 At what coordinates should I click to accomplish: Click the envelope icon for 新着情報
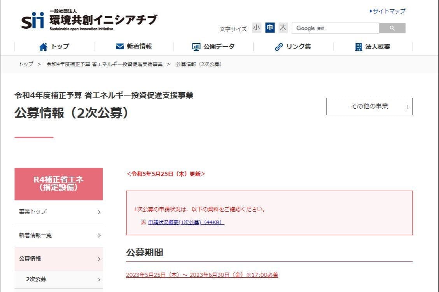click(120, 47)
